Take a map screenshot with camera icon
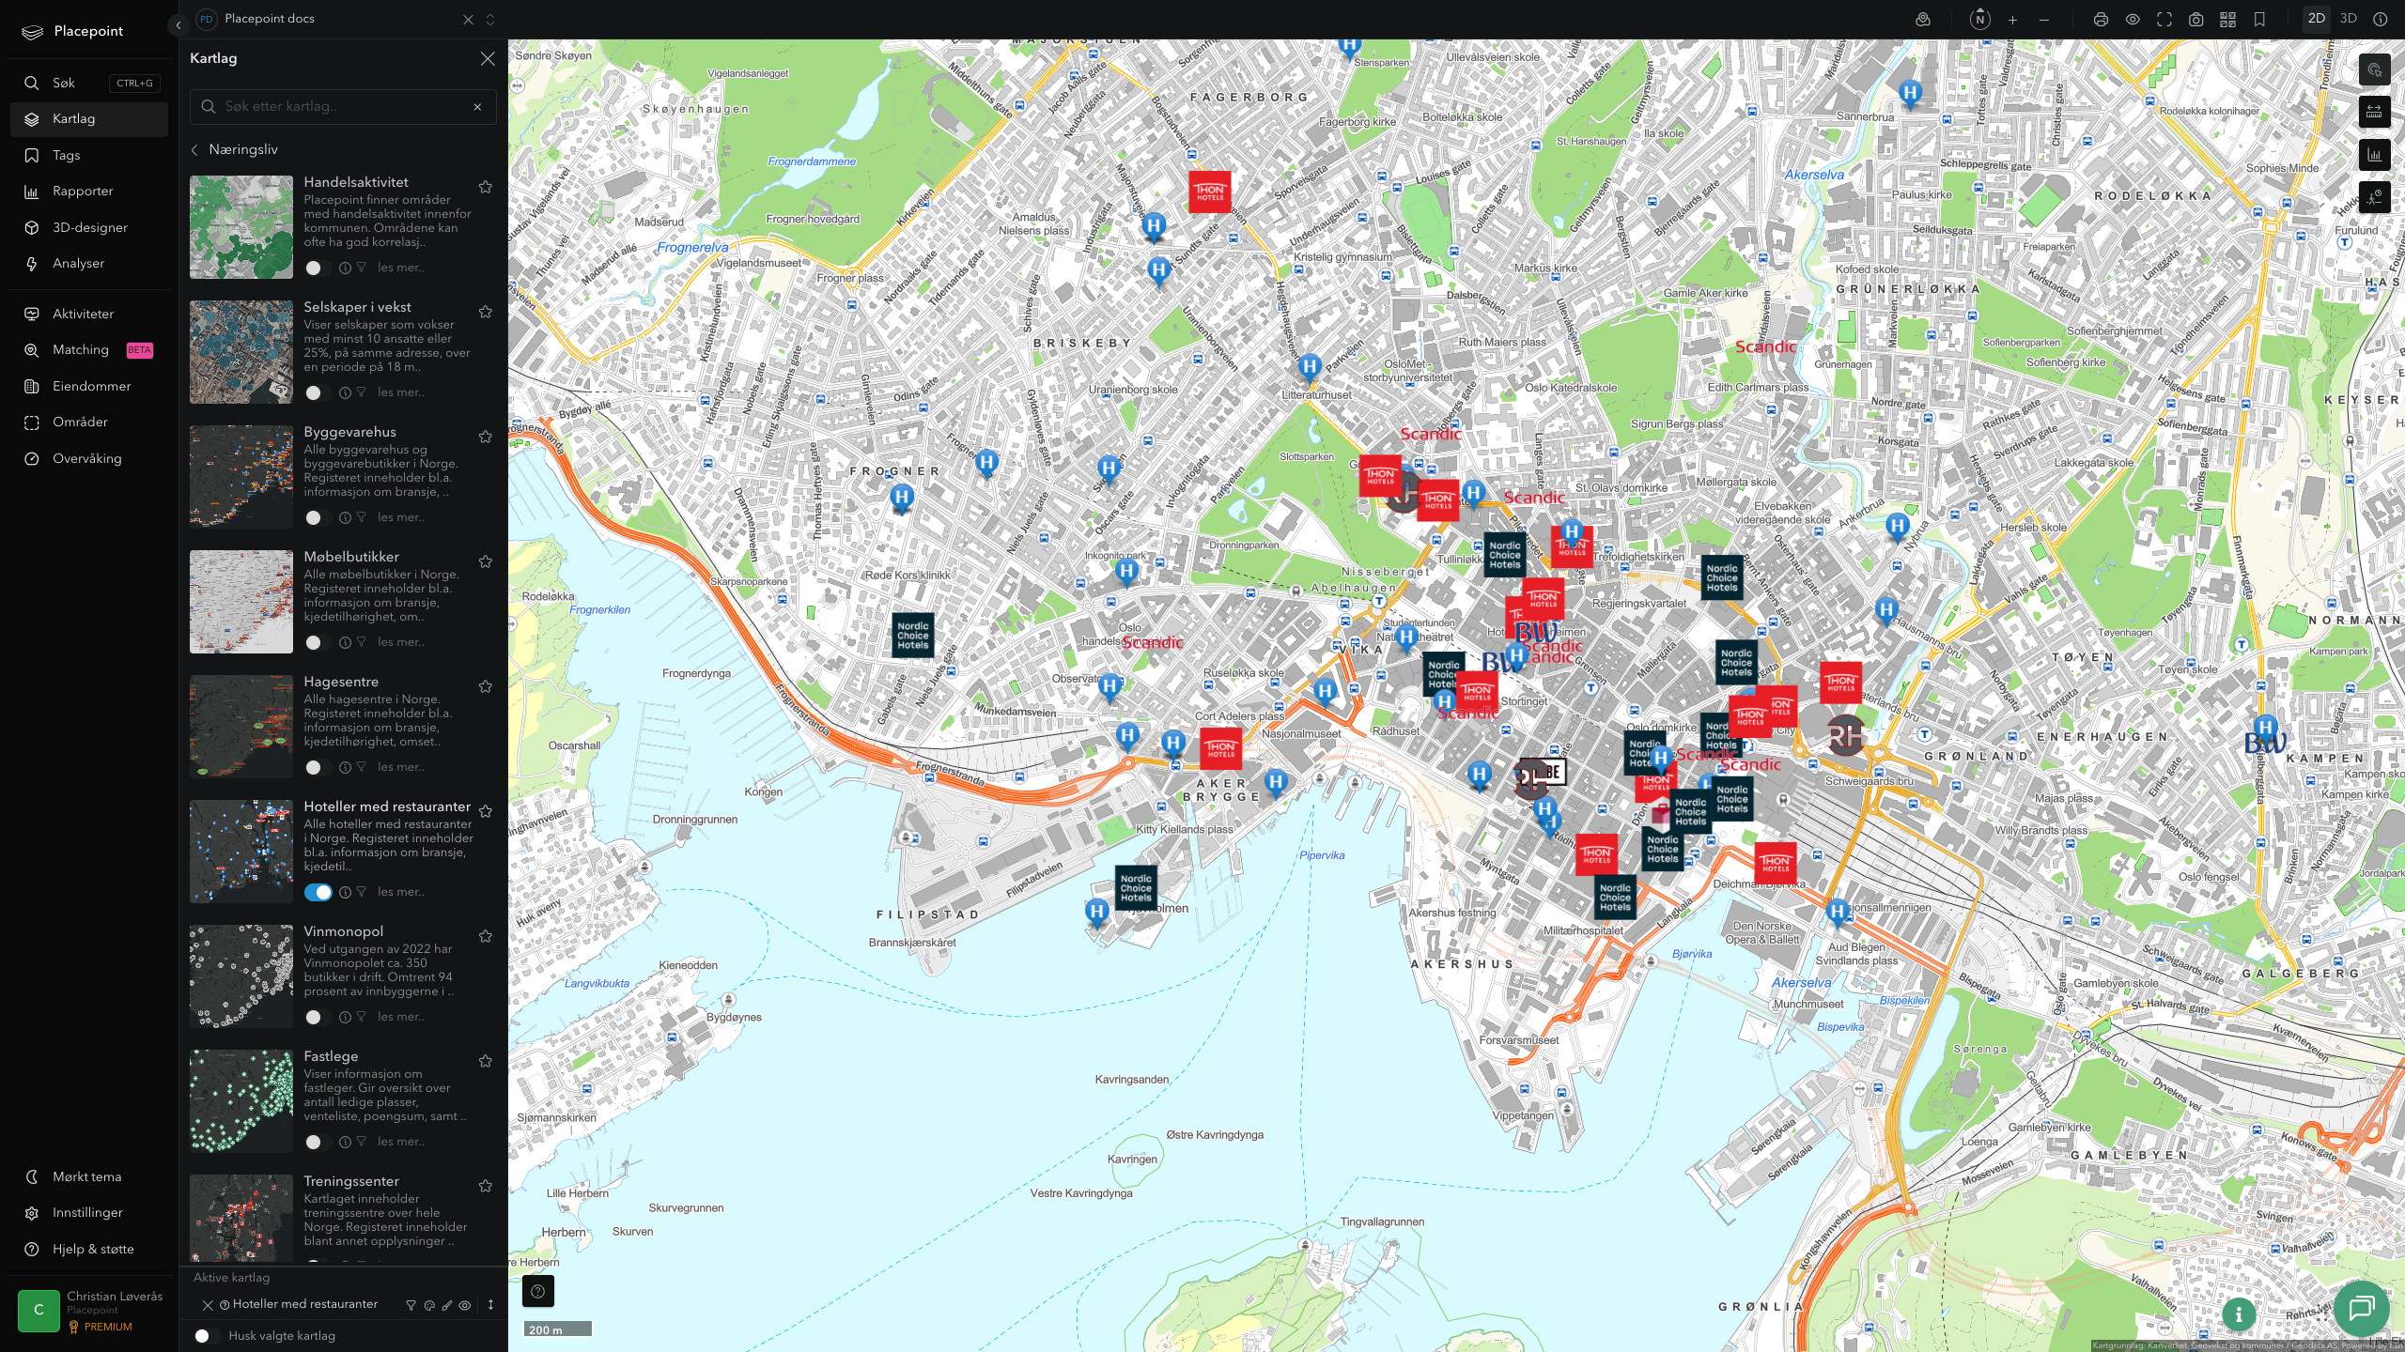The width and height of the screenshot is (2405, 1352). (2196, 20)
